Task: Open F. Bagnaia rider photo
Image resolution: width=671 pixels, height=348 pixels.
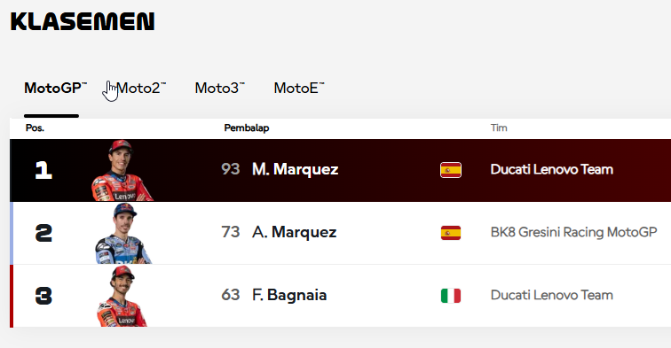Action: 122,296
